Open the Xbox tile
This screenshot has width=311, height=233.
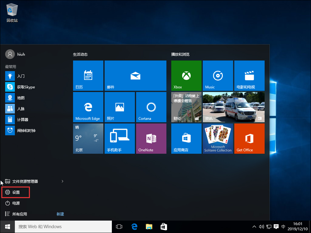(x=186, y=76)
